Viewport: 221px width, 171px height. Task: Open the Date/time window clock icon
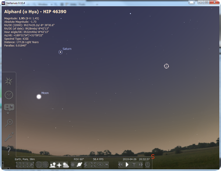click(x=9, y=95)
